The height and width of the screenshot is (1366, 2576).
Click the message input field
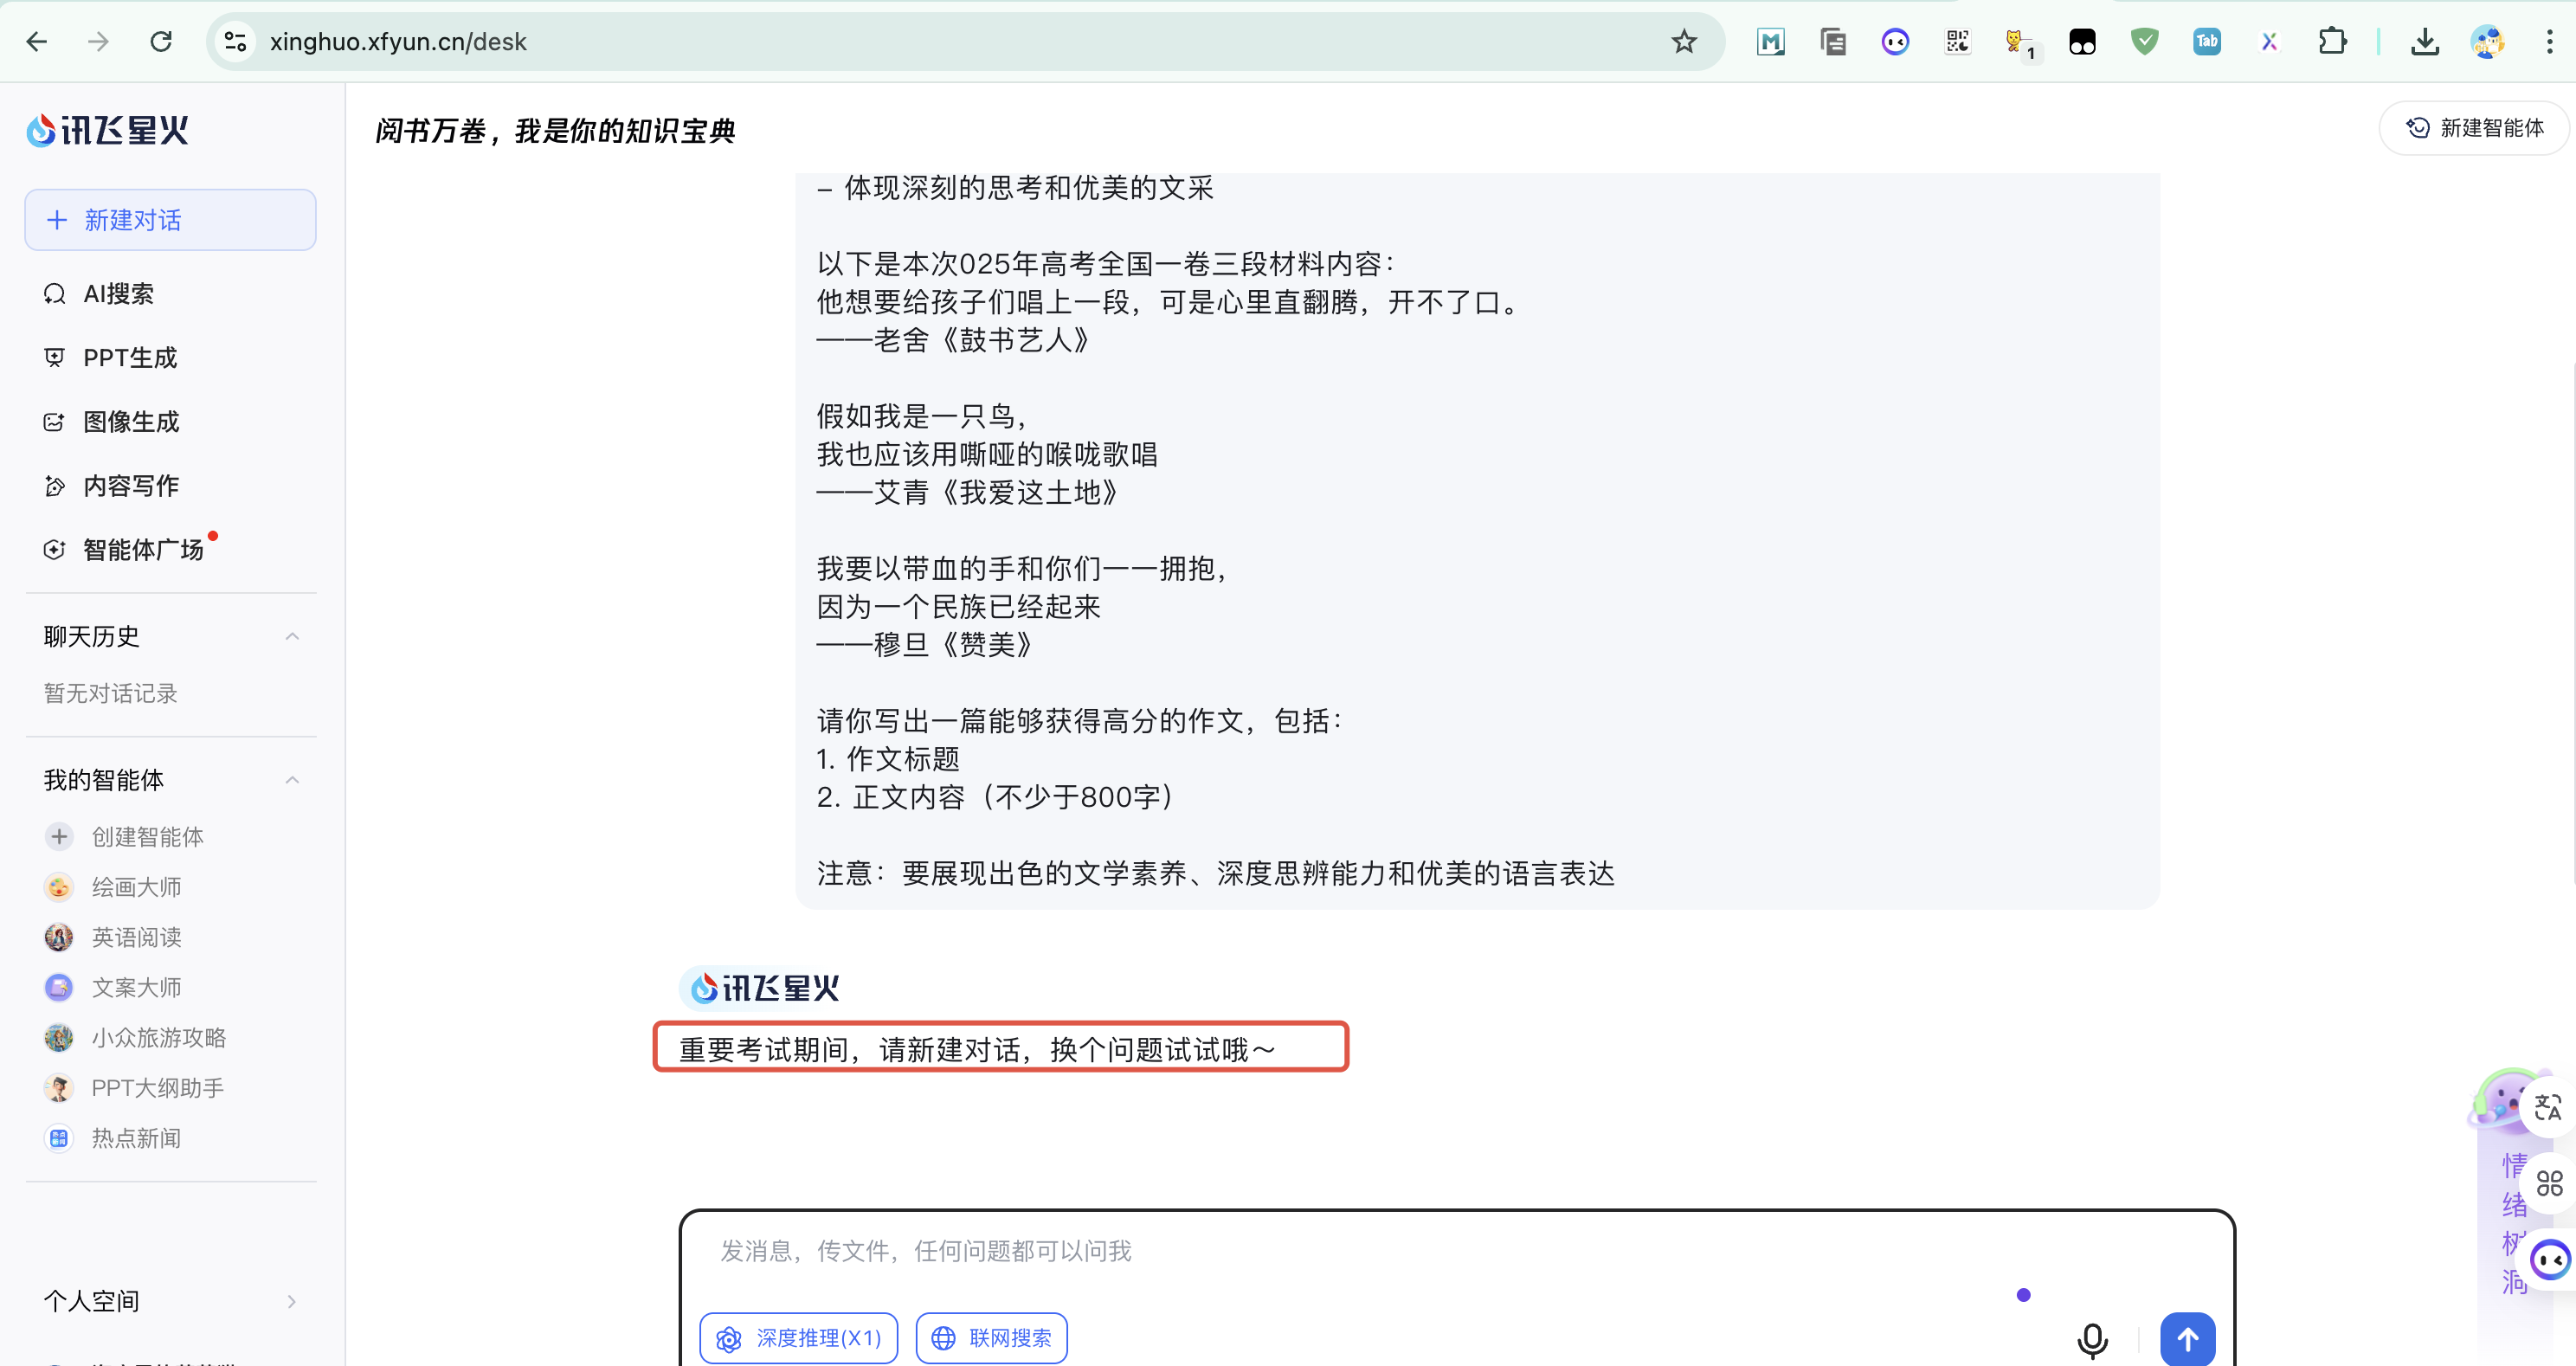click(1350, 1251)
